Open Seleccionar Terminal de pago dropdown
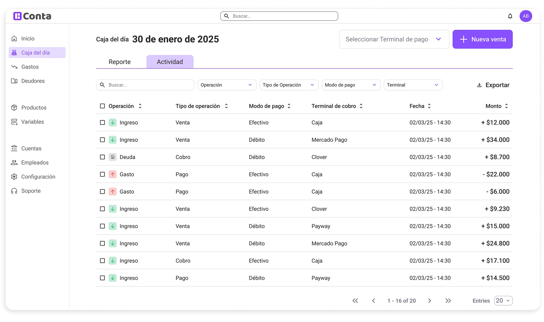This screenshot has height=322, width=544. (x=394, y=39)
